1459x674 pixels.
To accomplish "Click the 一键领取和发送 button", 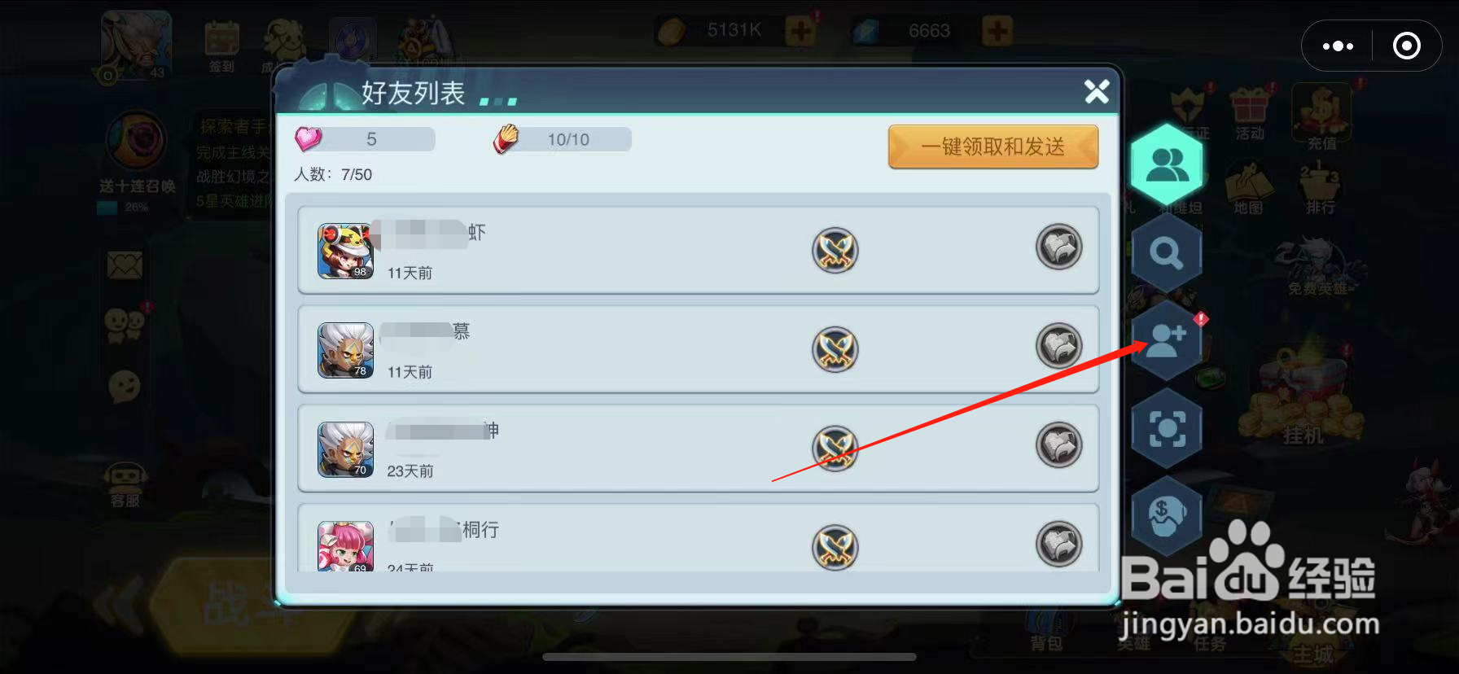I will (993, 147).
